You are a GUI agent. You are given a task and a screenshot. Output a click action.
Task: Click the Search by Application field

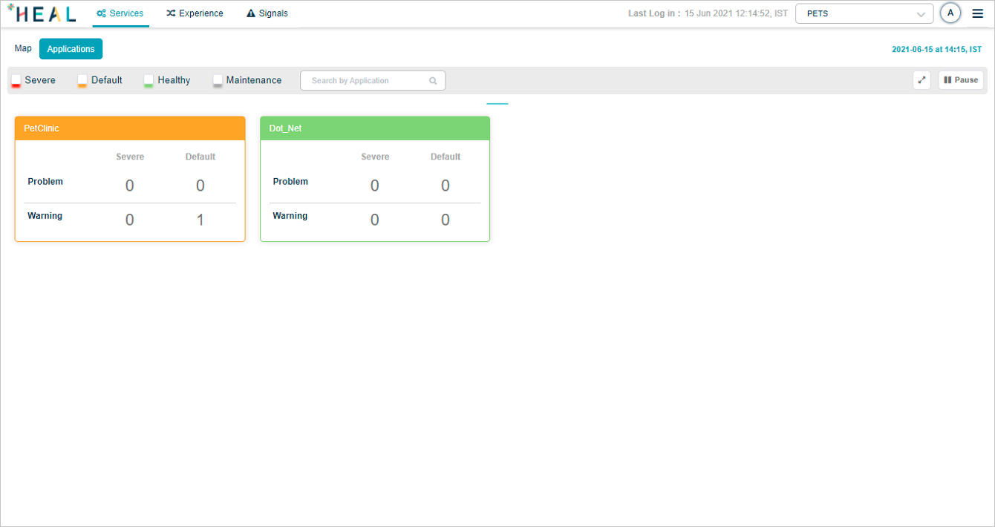point(373,81)
